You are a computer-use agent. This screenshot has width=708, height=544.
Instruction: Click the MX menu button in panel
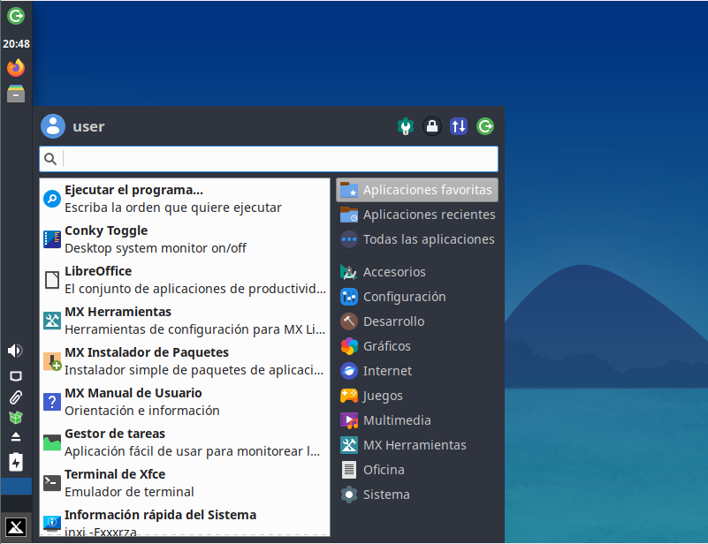click(16, 527)
